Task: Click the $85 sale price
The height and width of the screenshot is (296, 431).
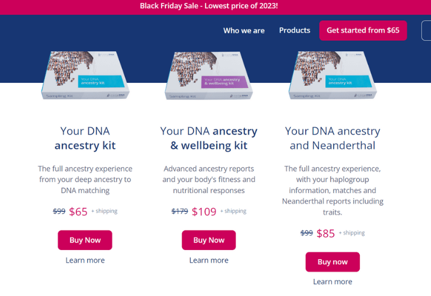Action: coord(326,233)
